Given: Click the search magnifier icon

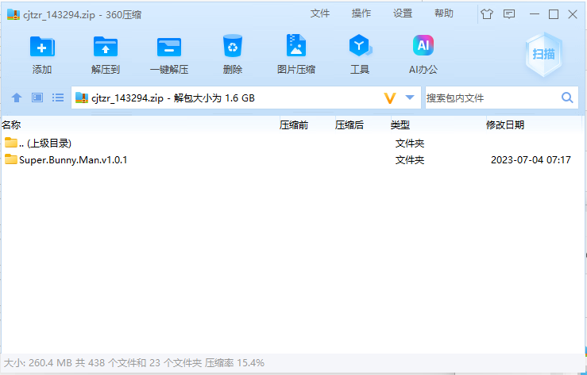Looking at the screenshot, I should pos(567,98).
